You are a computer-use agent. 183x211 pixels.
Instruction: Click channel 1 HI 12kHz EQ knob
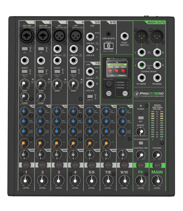[x=24, y=111]
